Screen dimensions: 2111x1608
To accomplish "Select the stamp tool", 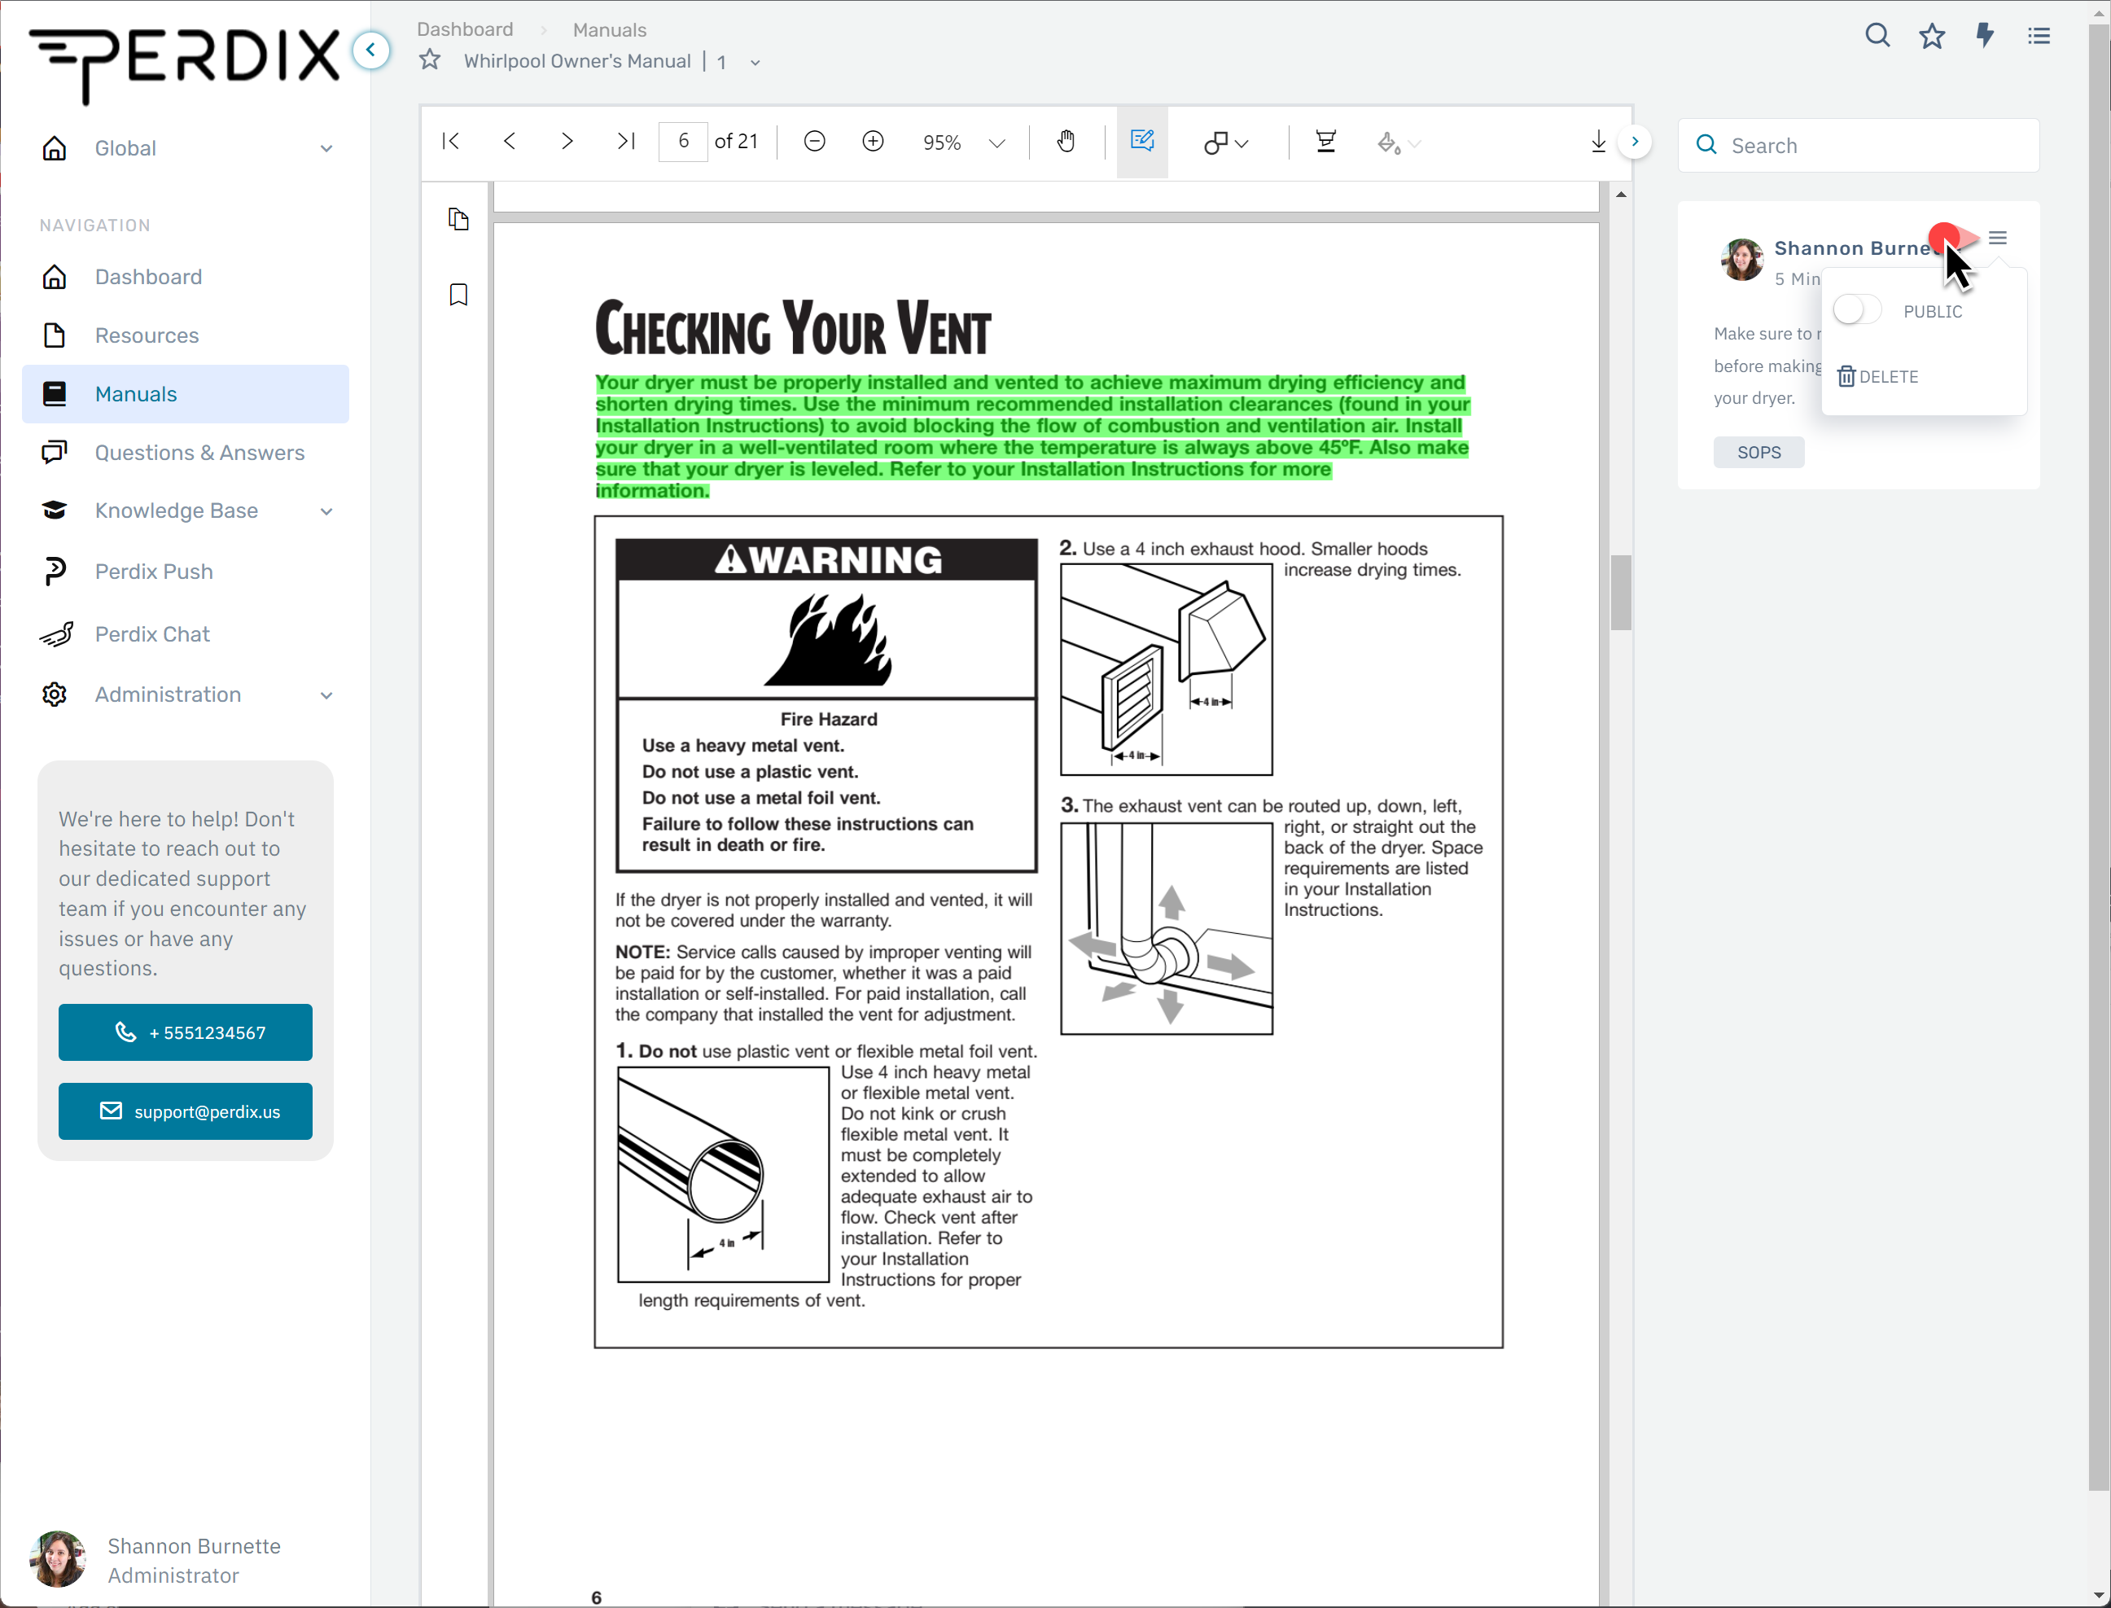I will [1325, 142].
